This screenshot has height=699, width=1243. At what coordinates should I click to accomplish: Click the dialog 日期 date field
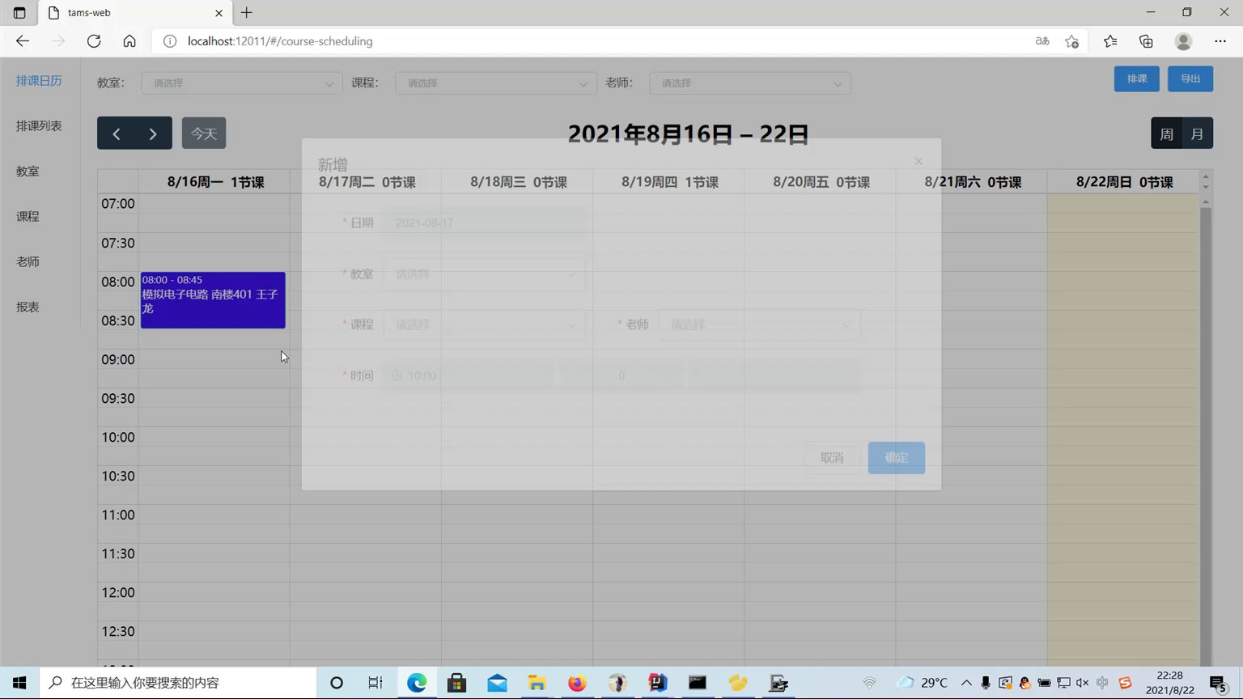coord(484,222)
